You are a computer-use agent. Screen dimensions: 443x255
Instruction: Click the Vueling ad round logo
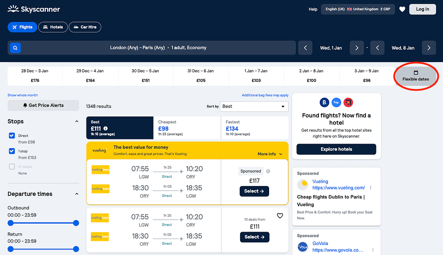(x=303, y=185)
